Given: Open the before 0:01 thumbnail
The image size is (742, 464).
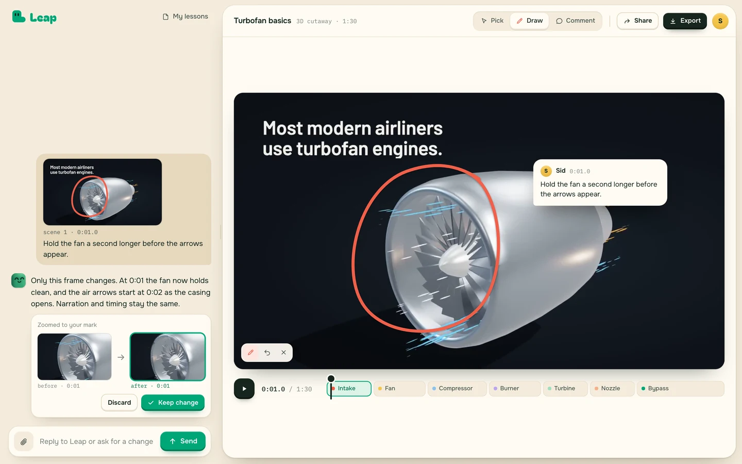Looking at the screenshot, I should [x=75, y=357].
